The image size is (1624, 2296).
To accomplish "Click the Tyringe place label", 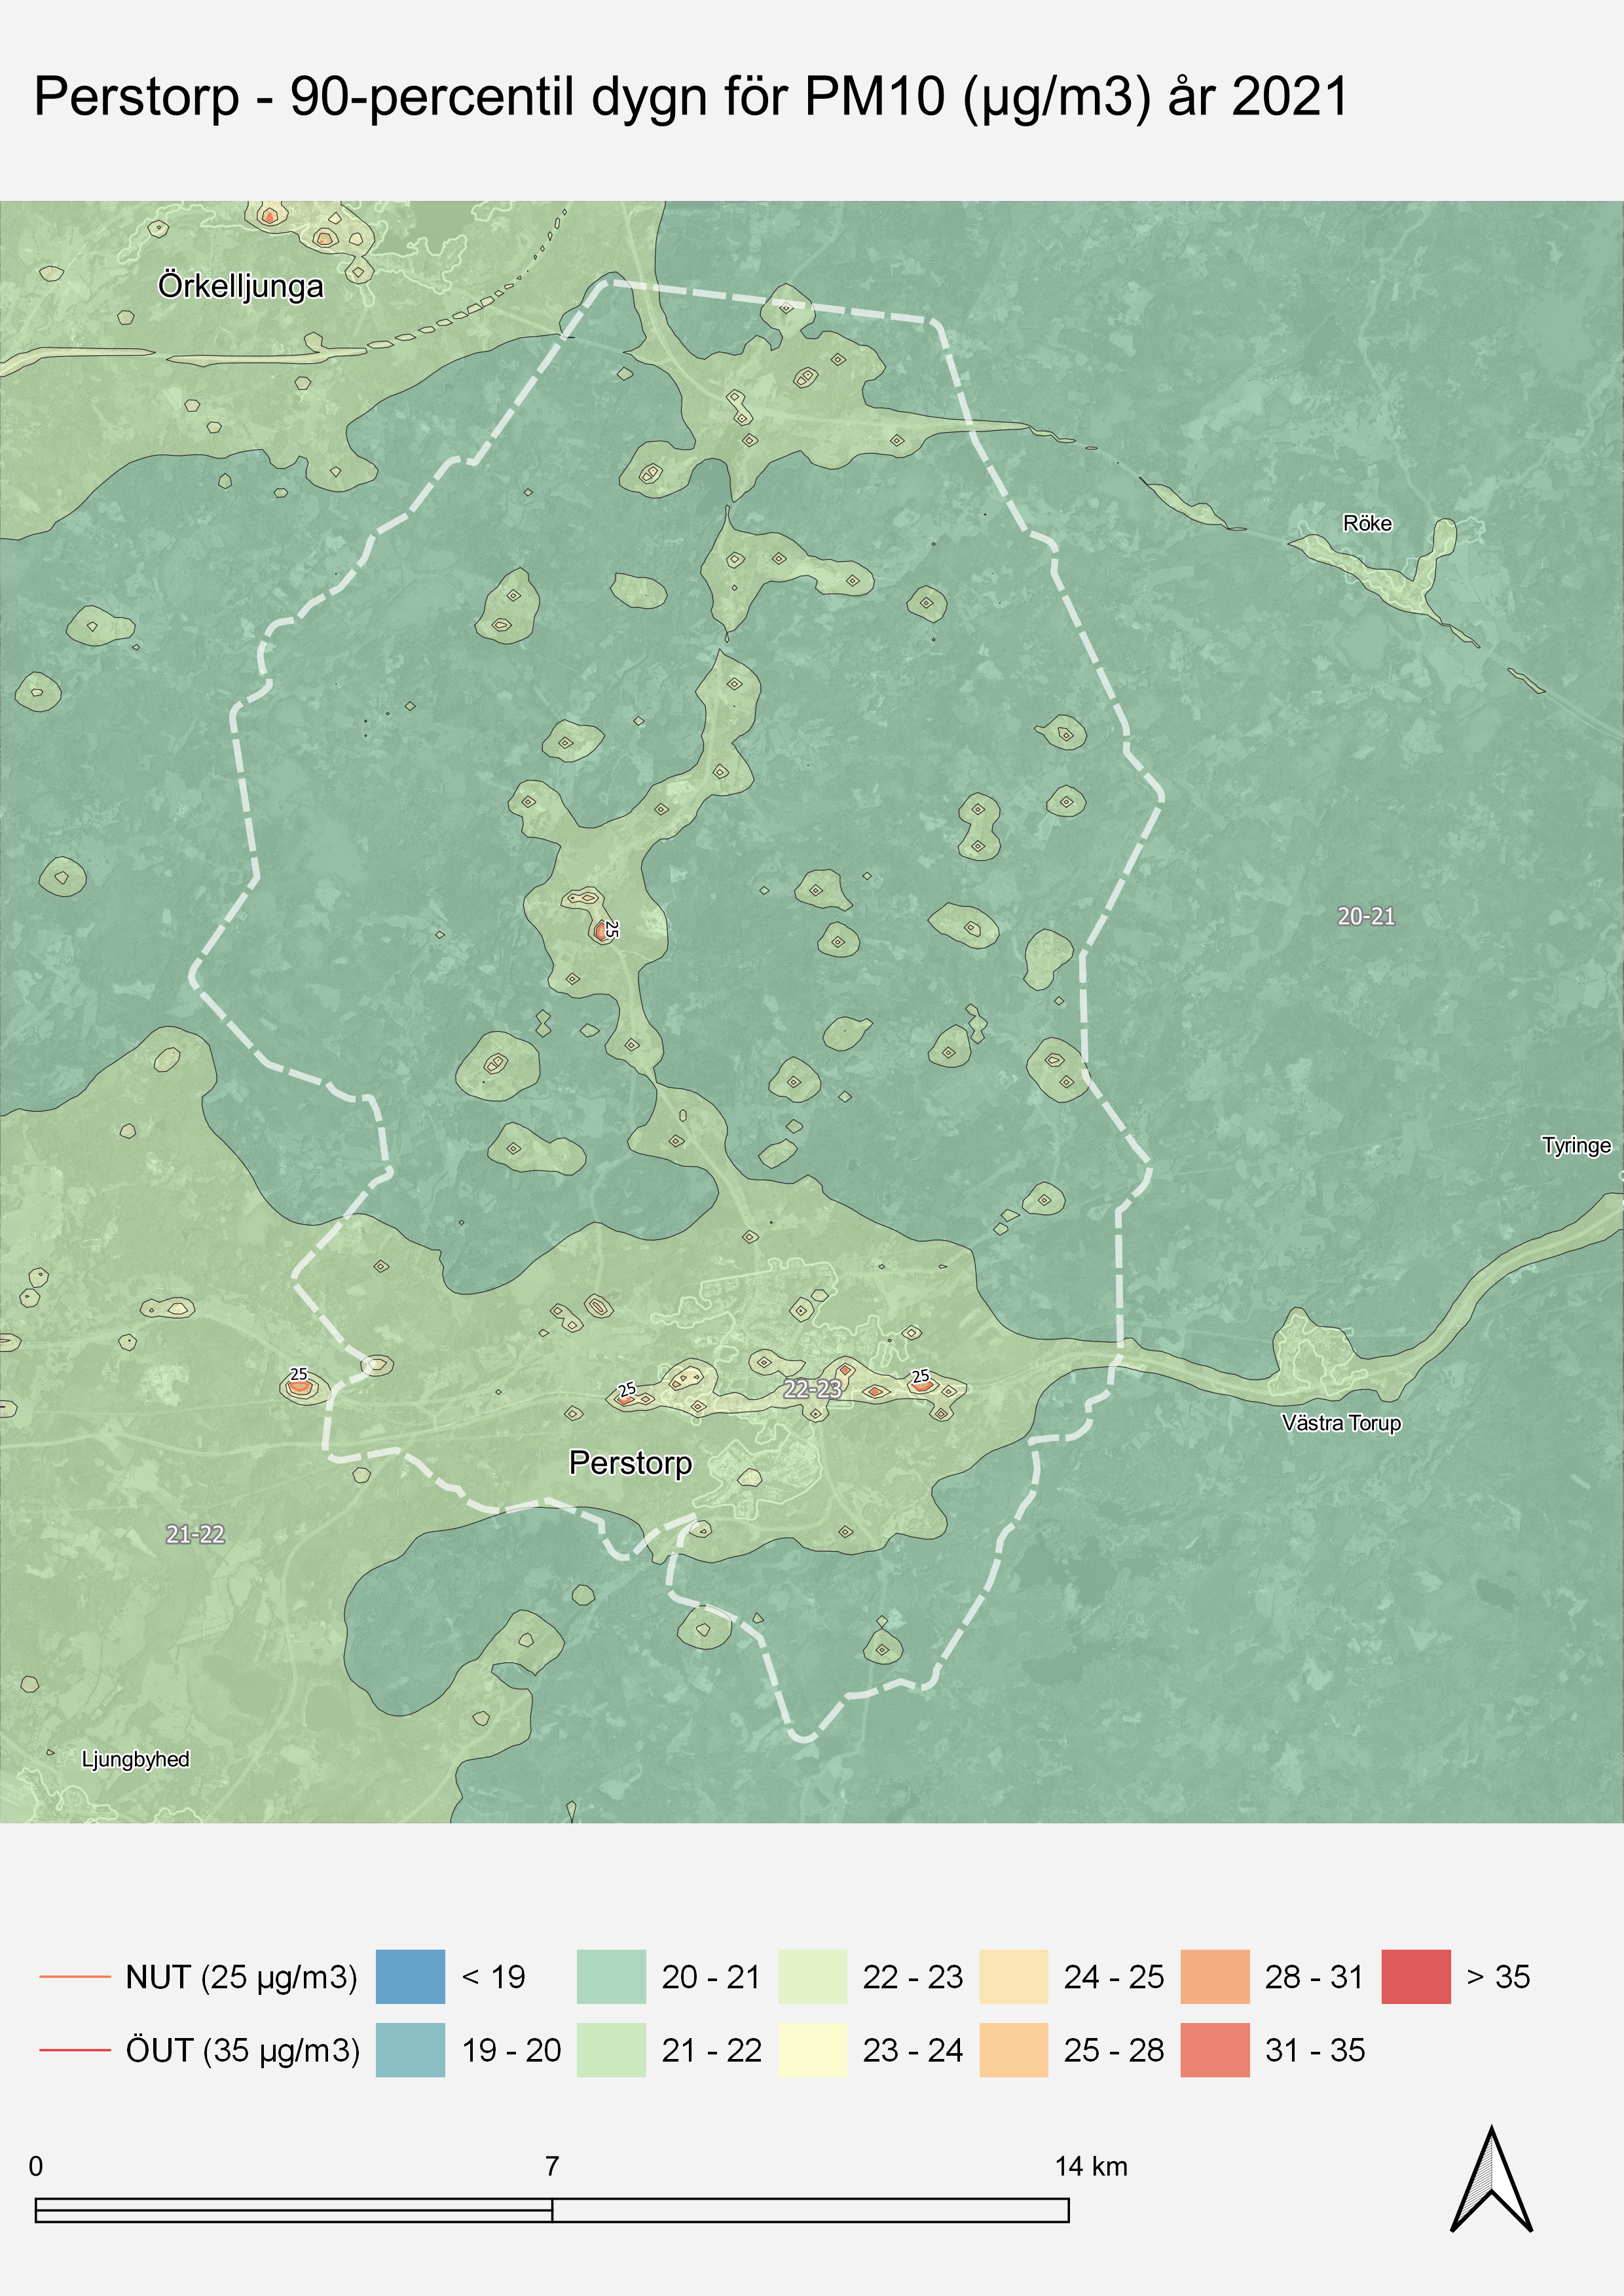I will [1576, 1146].
